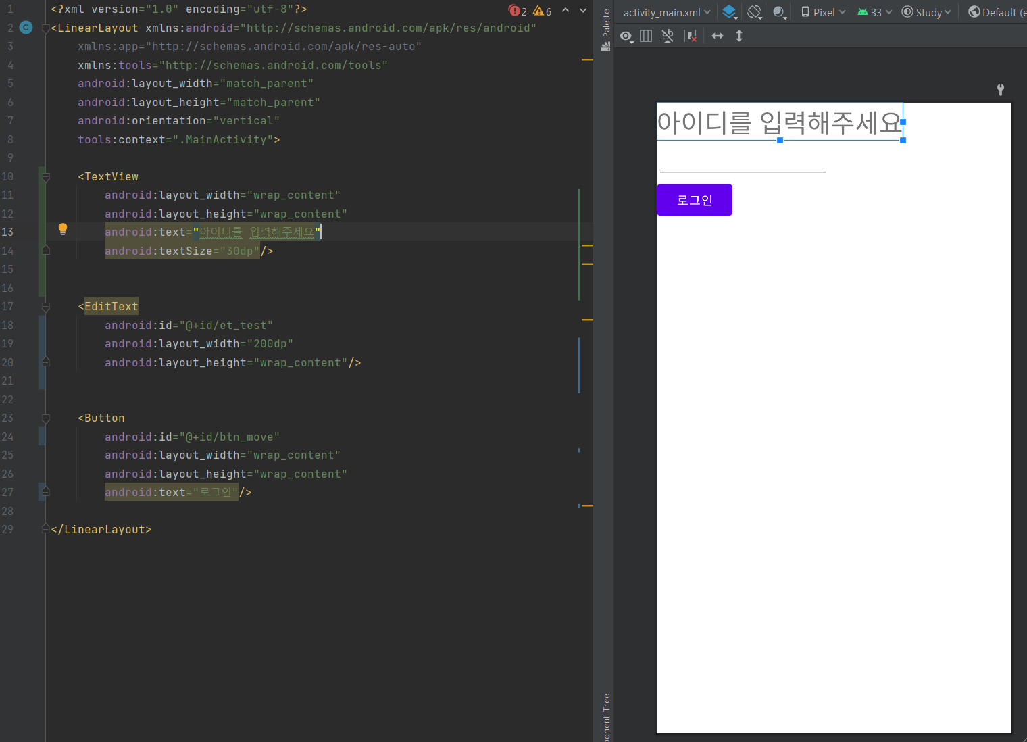Open the Component Tree tool window
Screen dimensions: 1027x742
606,716
